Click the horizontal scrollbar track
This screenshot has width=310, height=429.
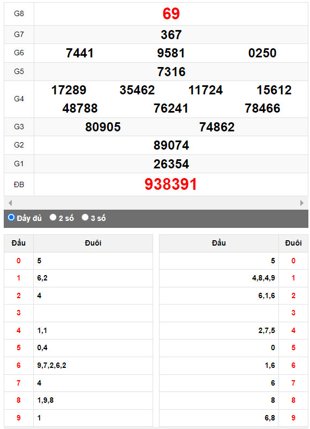tap(156, 203)
